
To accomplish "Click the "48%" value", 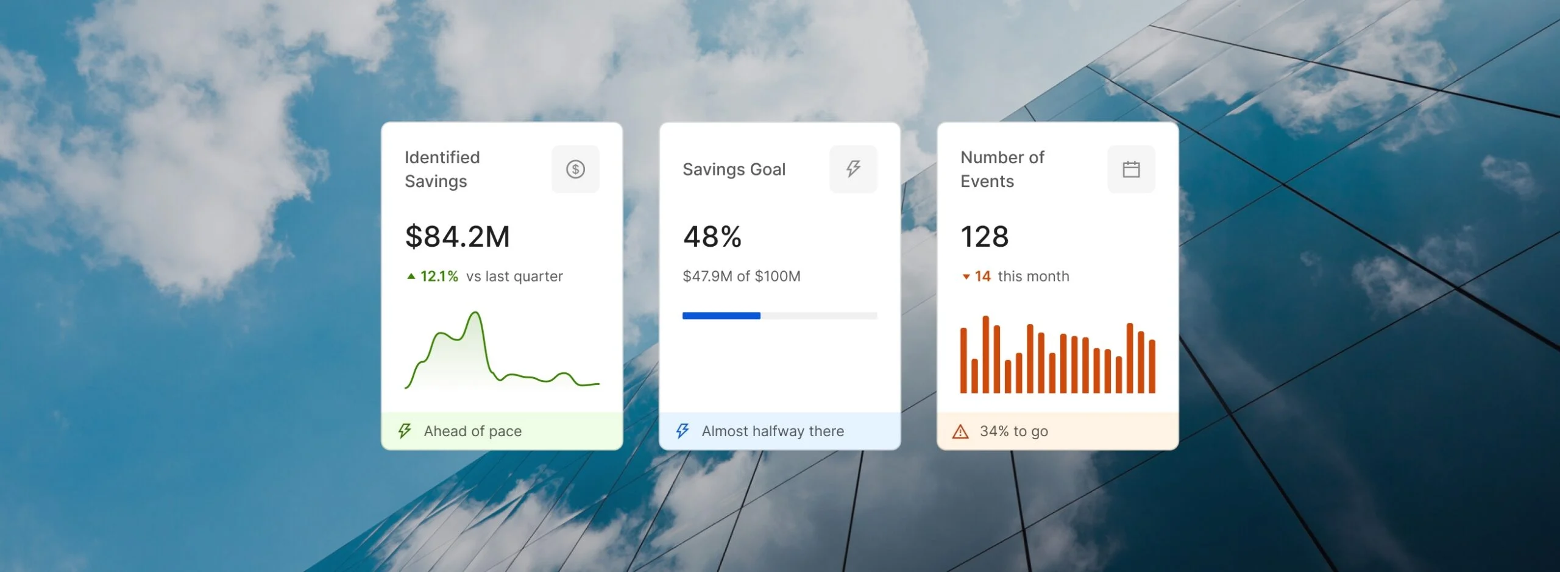I will point(712,236).
